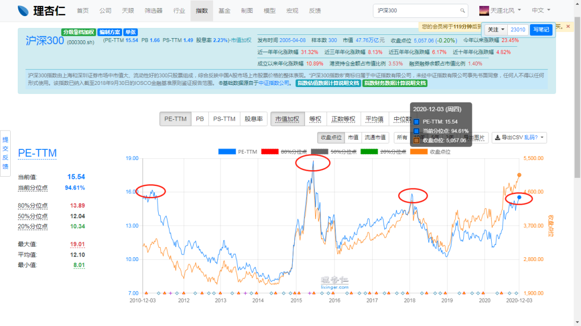Toggle the 80%分位点 legend series

(x=284, y=151)
